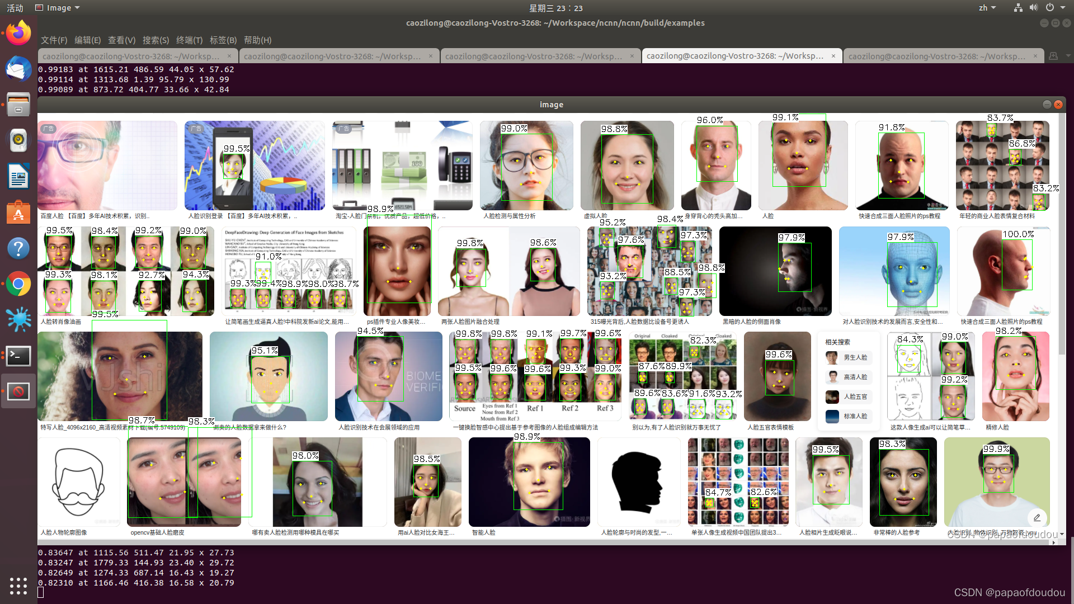Click 男生人脸 related search link
Image resolution: width=1074 pixels, height=604 pixels.
pos(855,357)
